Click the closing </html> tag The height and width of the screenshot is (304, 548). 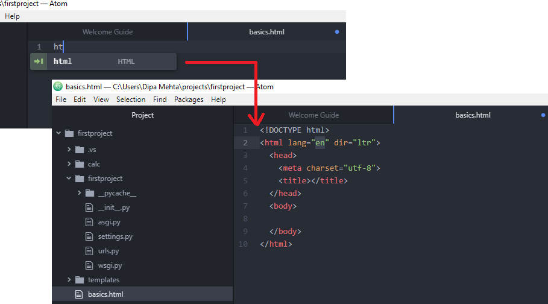pos(276,244)
